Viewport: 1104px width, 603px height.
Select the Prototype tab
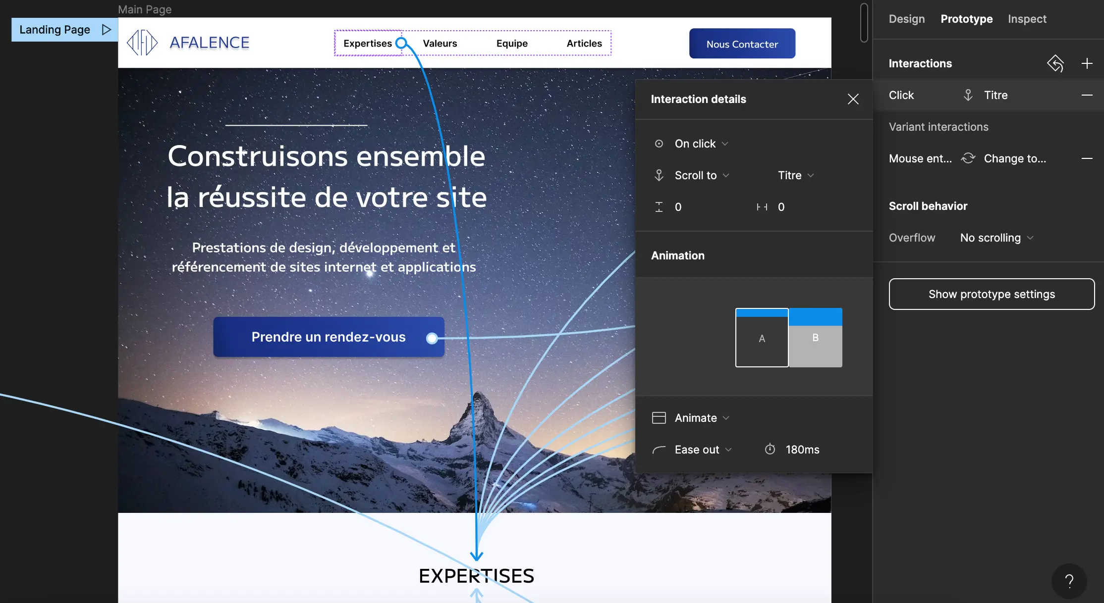click(966, 18)
